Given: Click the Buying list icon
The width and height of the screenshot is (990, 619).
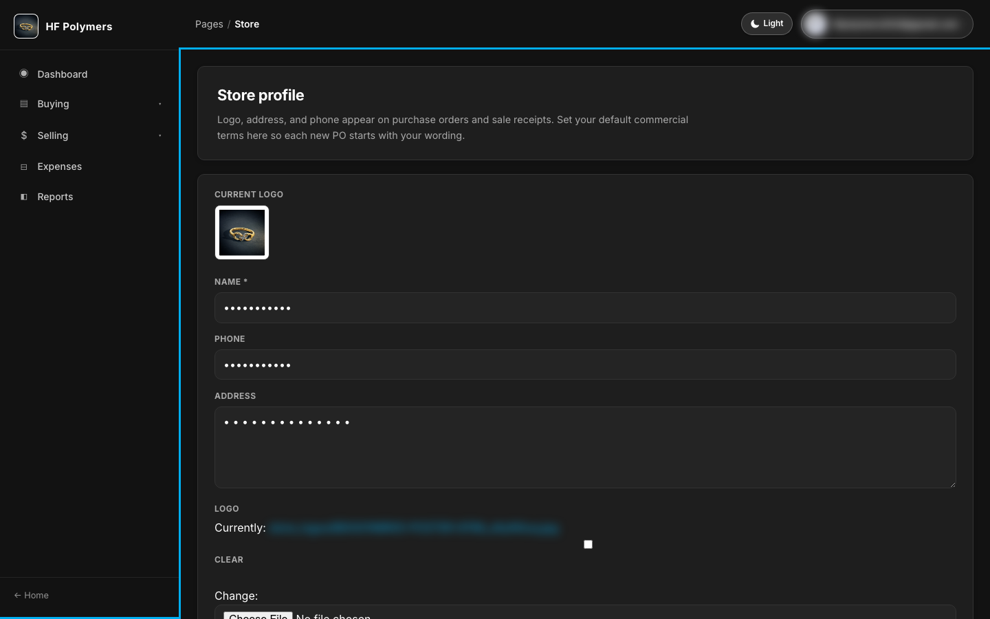Looking at the screenshot, I should pos(24,104).
